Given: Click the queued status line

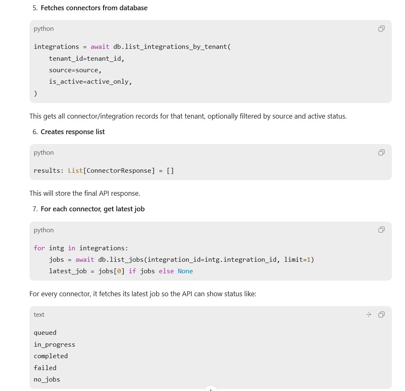Looking at the screenshot, I should coord(45,333).
